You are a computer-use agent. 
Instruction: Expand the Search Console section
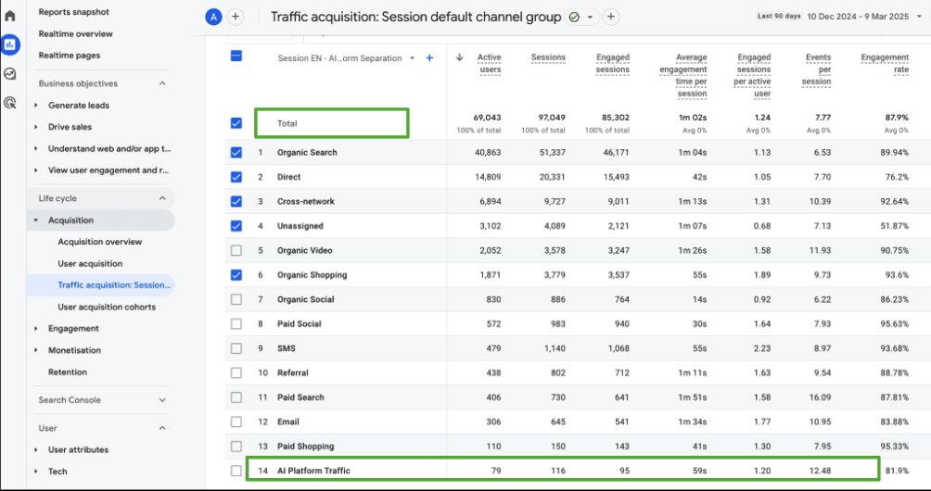[163, 400]
